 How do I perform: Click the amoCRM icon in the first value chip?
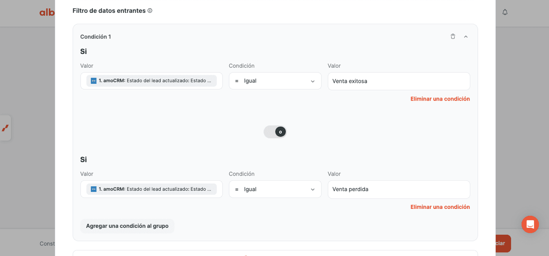(x=94, y=81)
